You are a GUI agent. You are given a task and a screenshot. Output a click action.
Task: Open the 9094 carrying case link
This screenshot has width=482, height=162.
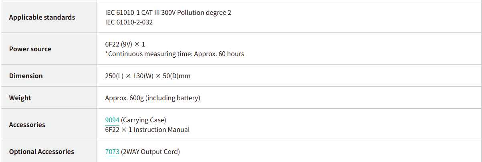click(x=112, y=120)
